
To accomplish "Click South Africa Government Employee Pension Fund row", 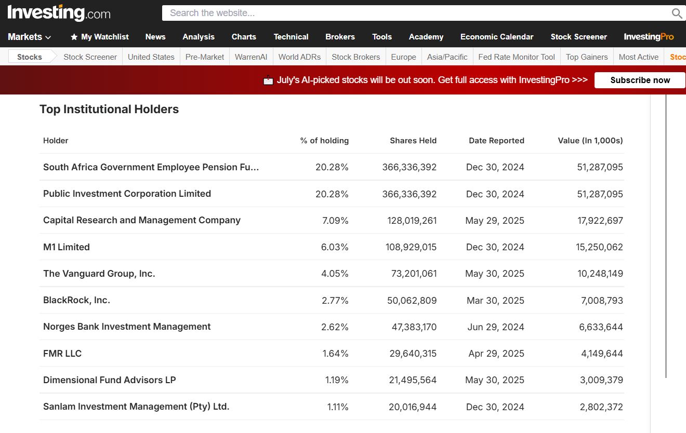I will pyautogui.click(x=332, y=167).
